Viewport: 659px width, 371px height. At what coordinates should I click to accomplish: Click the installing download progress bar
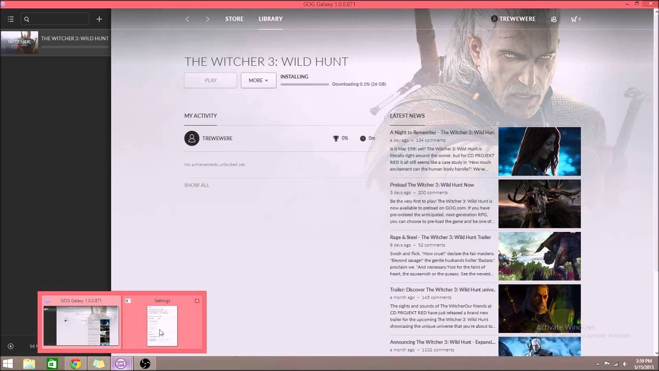305,84
